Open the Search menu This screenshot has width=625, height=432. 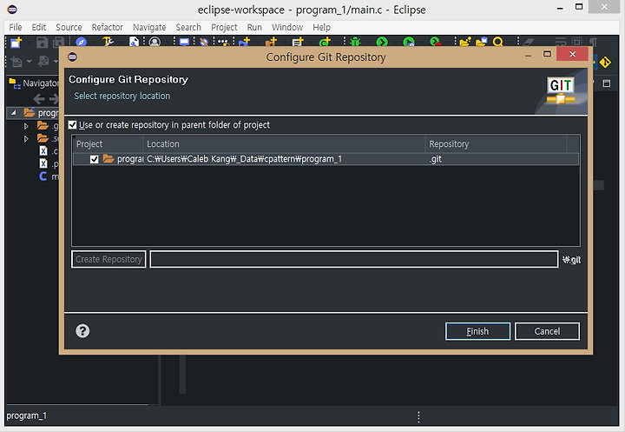click(188, 27)
